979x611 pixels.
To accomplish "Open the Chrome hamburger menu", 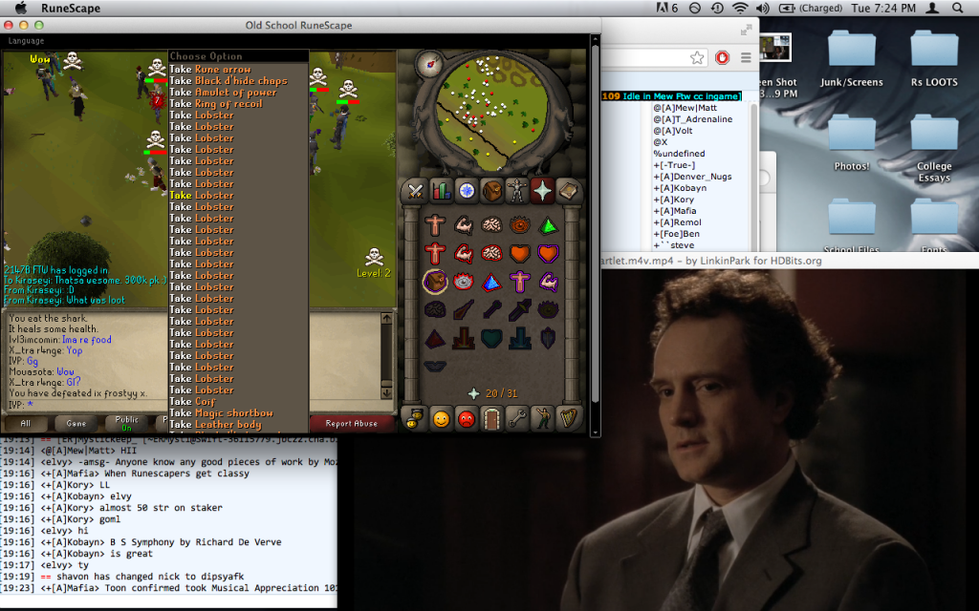I will coord(746,57).
